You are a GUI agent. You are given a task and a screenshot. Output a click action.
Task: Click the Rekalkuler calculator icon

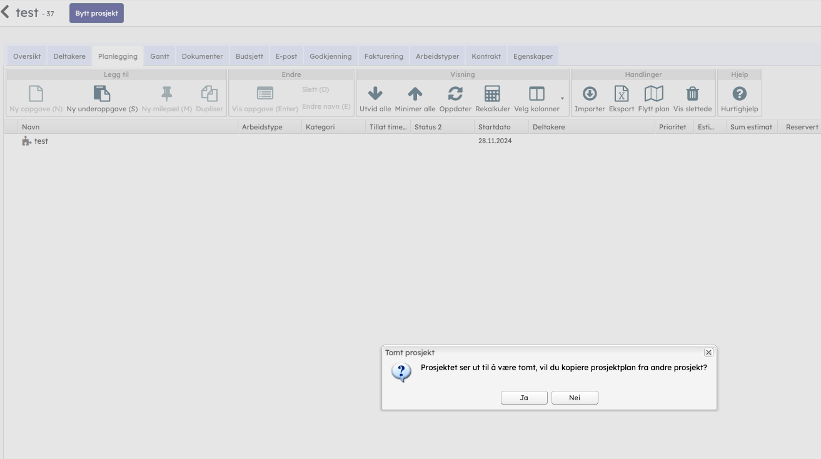(492, 94)
